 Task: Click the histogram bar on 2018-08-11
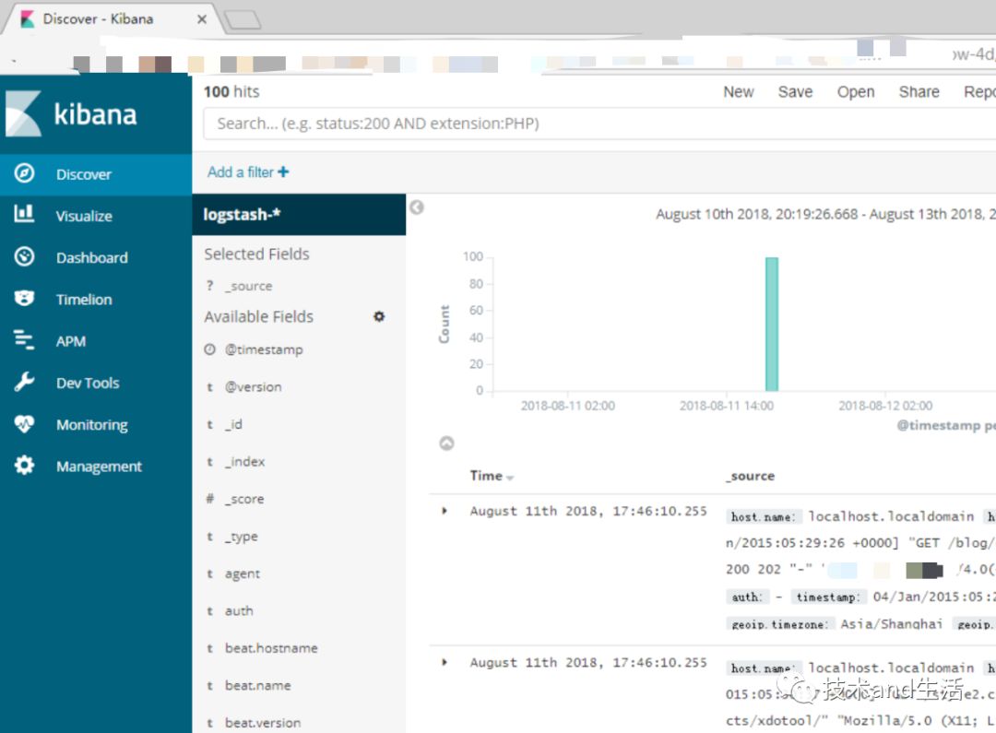click(x=772, y=324)
